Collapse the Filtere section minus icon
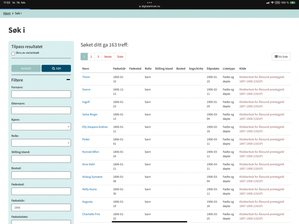This screenshot has width=299, height=224. [x=68, y=80]
